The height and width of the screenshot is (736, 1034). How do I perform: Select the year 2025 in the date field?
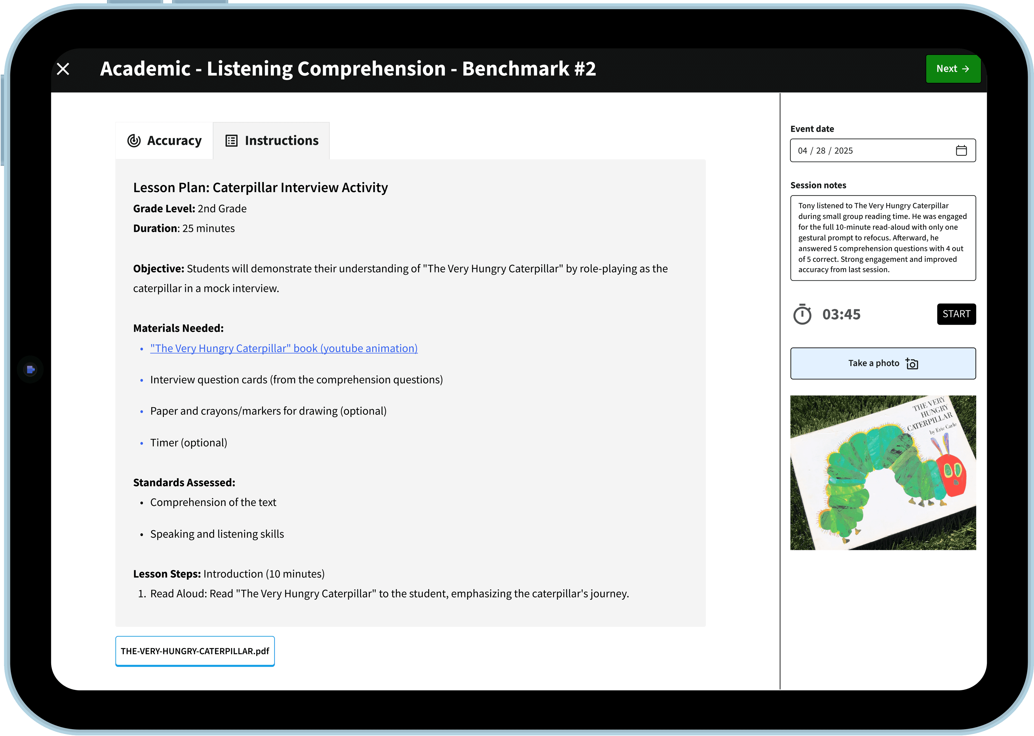point(843,151)
